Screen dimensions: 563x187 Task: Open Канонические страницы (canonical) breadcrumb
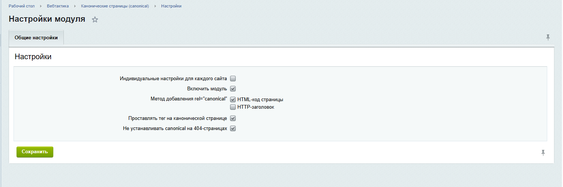point(115,6)
